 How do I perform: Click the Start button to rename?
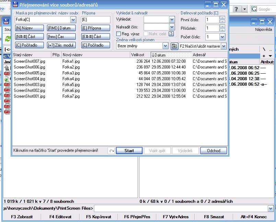click(129, 151)
